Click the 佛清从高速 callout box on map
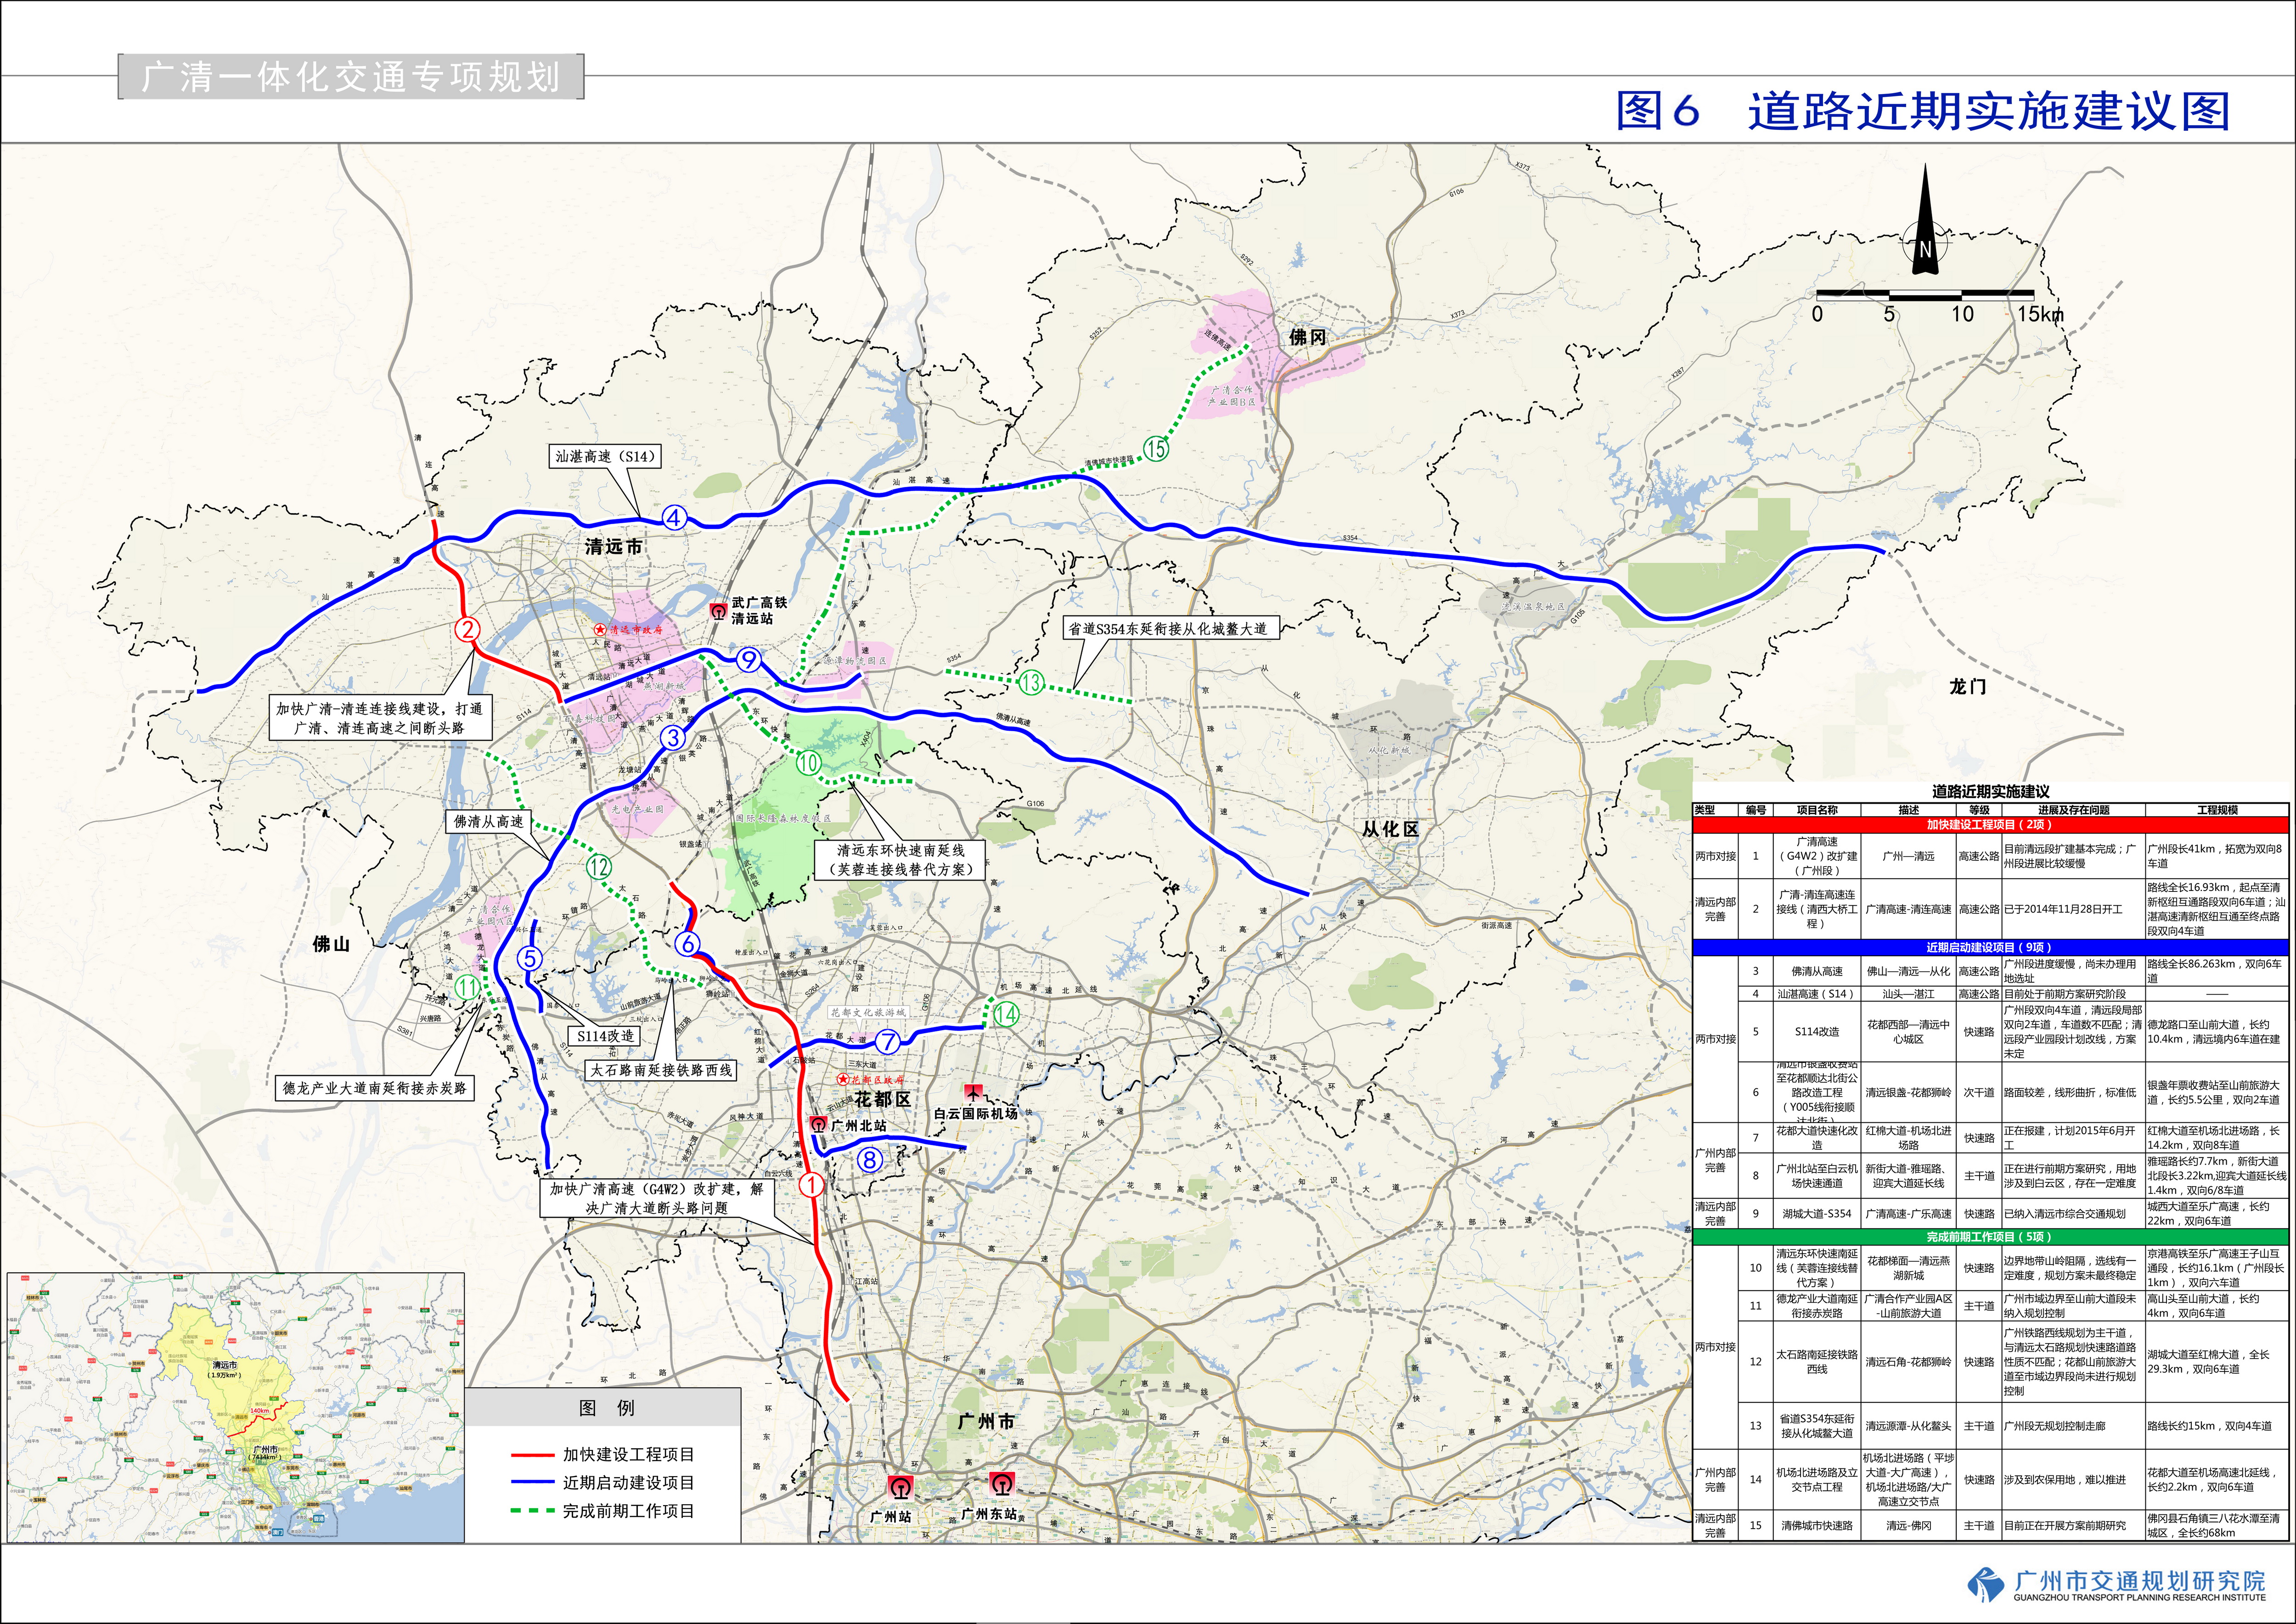 [488, 822]
